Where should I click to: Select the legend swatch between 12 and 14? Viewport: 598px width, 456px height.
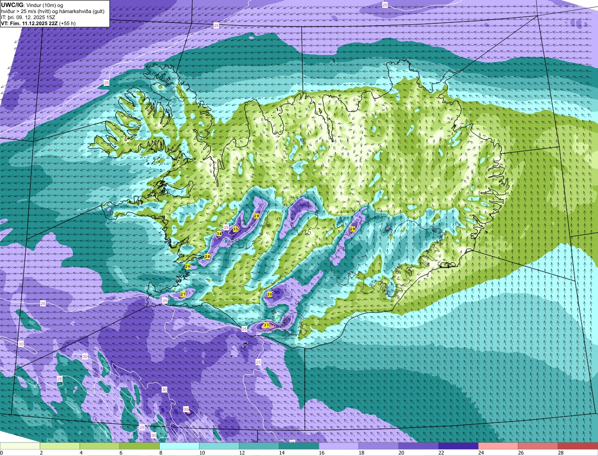coord(259,446)
